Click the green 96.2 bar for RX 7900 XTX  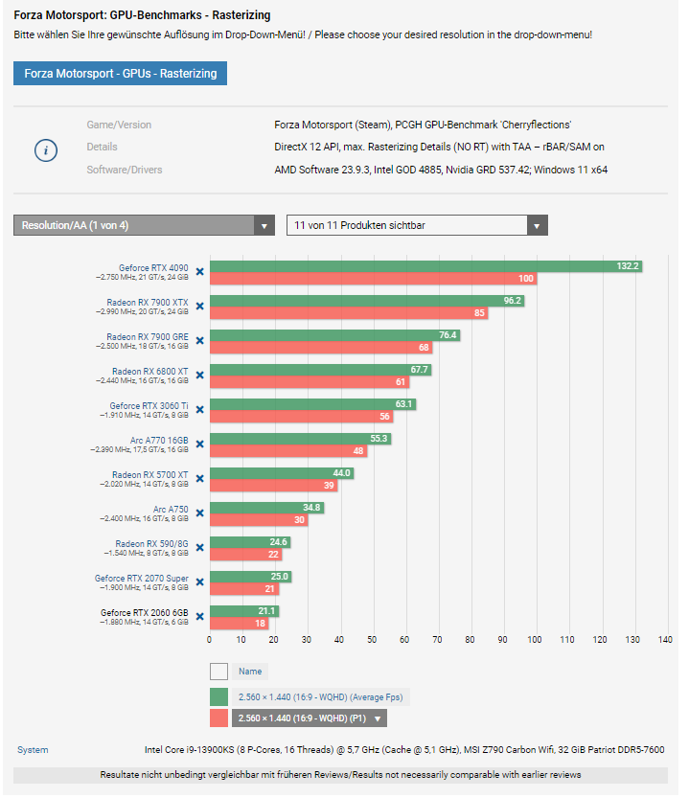tap(367, 301)
